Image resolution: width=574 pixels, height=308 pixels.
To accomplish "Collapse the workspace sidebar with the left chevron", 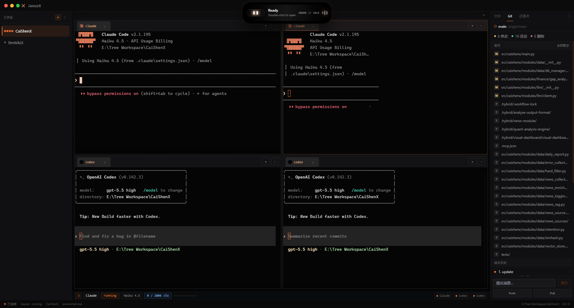I will (x=65, y=17).
